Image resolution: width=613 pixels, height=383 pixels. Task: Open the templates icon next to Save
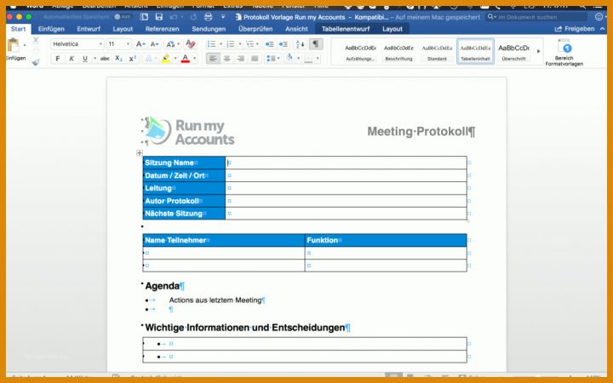(x=144, y=17)
